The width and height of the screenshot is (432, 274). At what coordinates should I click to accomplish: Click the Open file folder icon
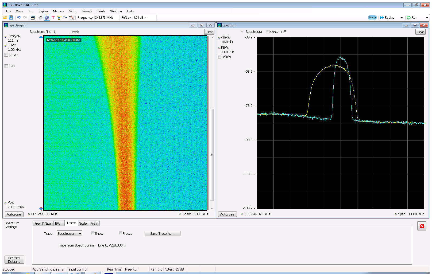click(5, 18)
